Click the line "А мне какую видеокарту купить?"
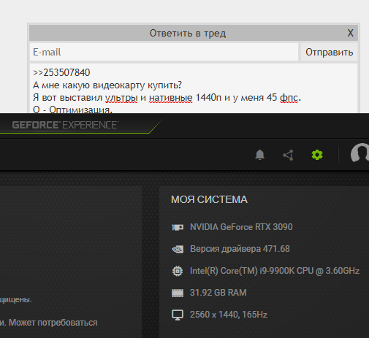369x338 pixels. 107,85
